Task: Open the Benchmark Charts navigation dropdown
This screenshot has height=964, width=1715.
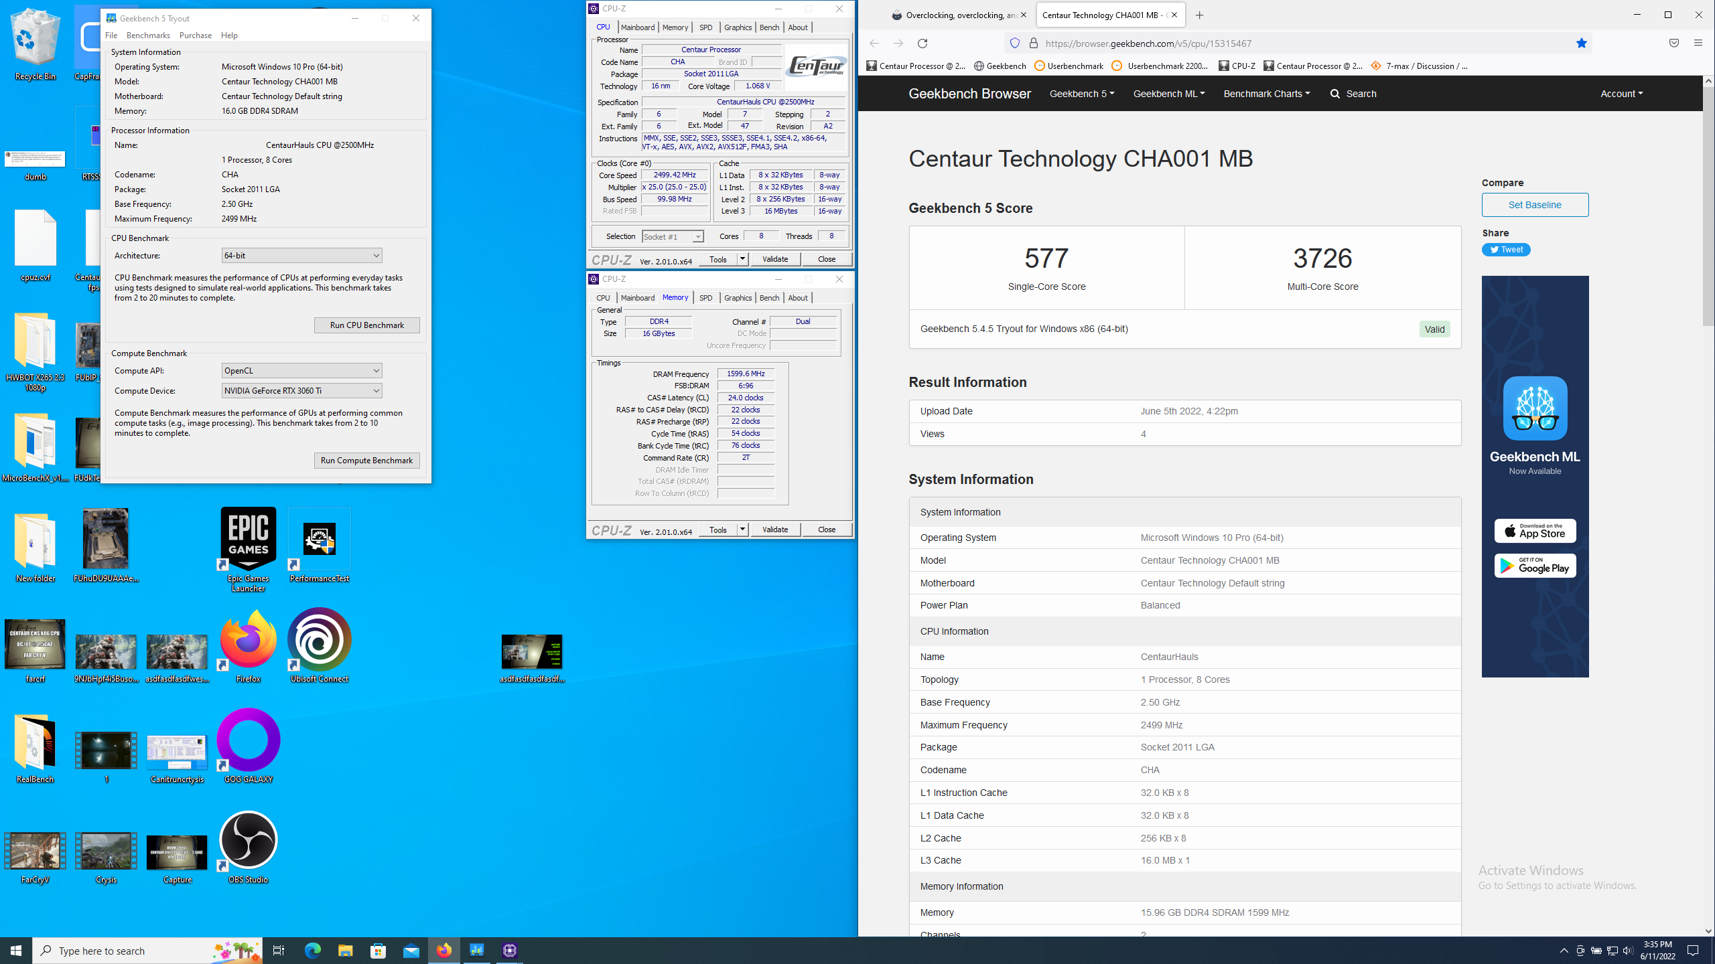Action: pos(1266,94)
